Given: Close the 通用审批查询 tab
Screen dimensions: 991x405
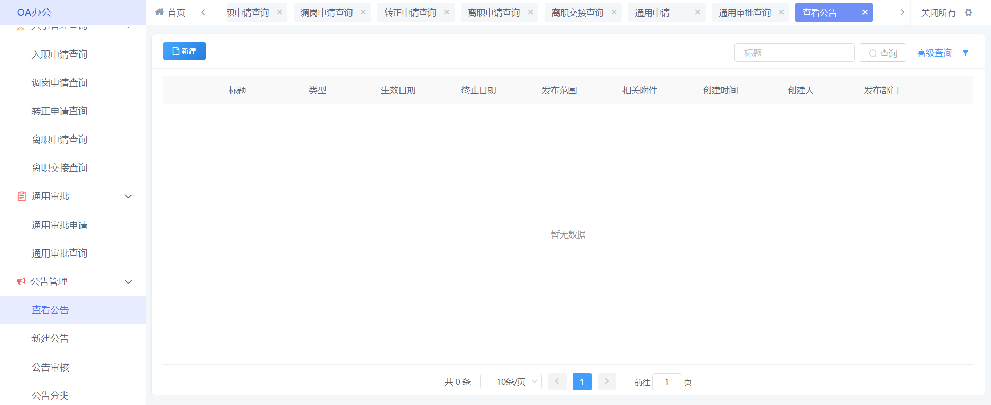Looking at the screenshot, I should 781,12.
